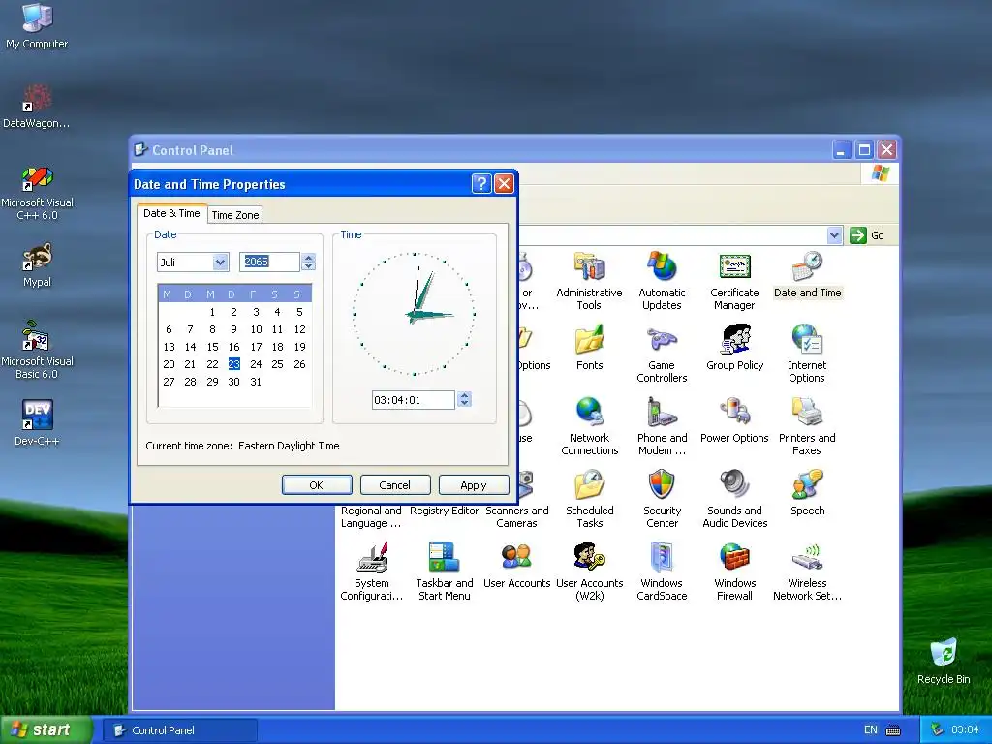Open Sounds and Audio Devices icon

(734, 484)
